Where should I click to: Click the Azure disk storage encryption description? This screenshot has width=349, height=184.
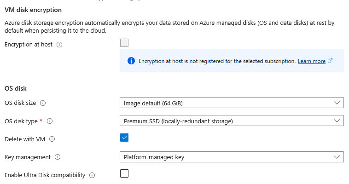click(169, 27)
